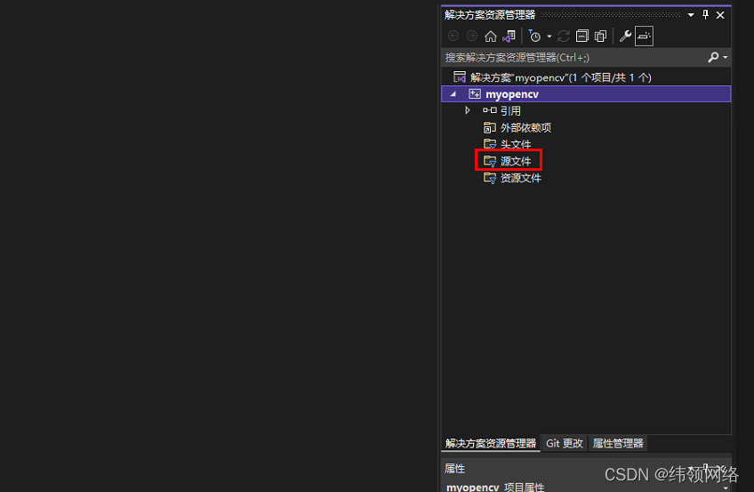Click the C++ project icon beside myopencv
Viewport: 754px width, 492px height.
pyautogui.click(x=475, y=93)
